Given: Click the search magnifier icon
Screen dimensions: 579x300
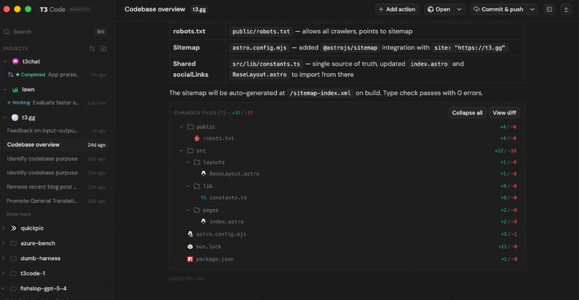Looking at the screenshot, I should pos(6,32).
